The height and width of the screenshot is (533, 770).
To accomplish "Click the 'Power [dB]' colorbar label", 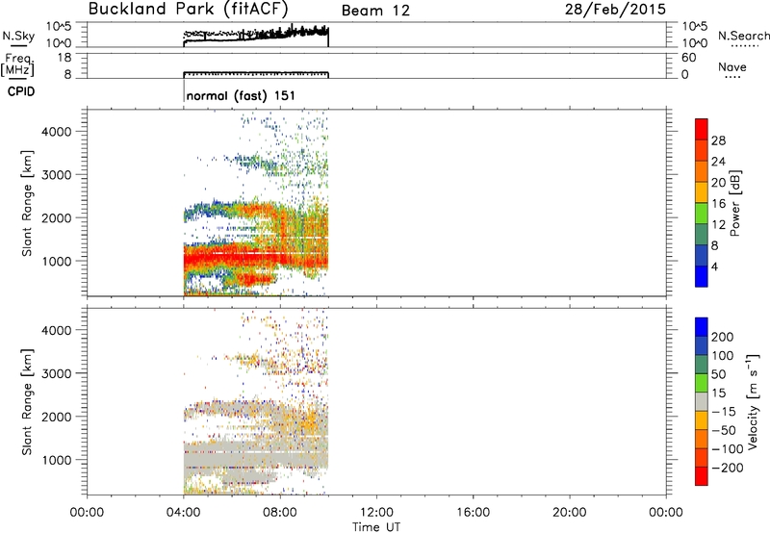I will (734, 203).
